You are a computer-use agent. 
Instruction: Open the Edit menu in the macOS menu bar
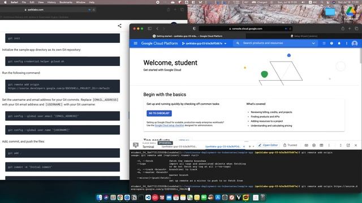[x=32, y=2]
